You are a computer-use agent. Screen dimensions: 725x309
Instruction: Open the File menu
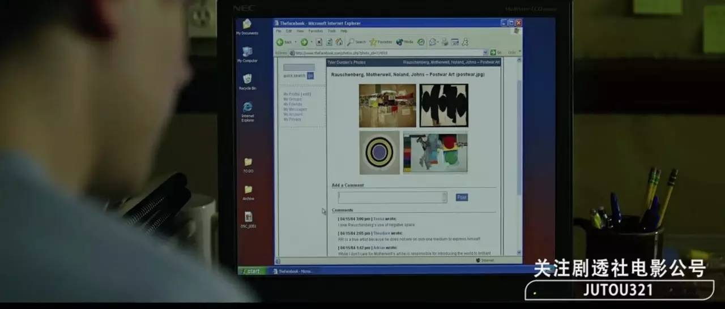click(278, 31)
